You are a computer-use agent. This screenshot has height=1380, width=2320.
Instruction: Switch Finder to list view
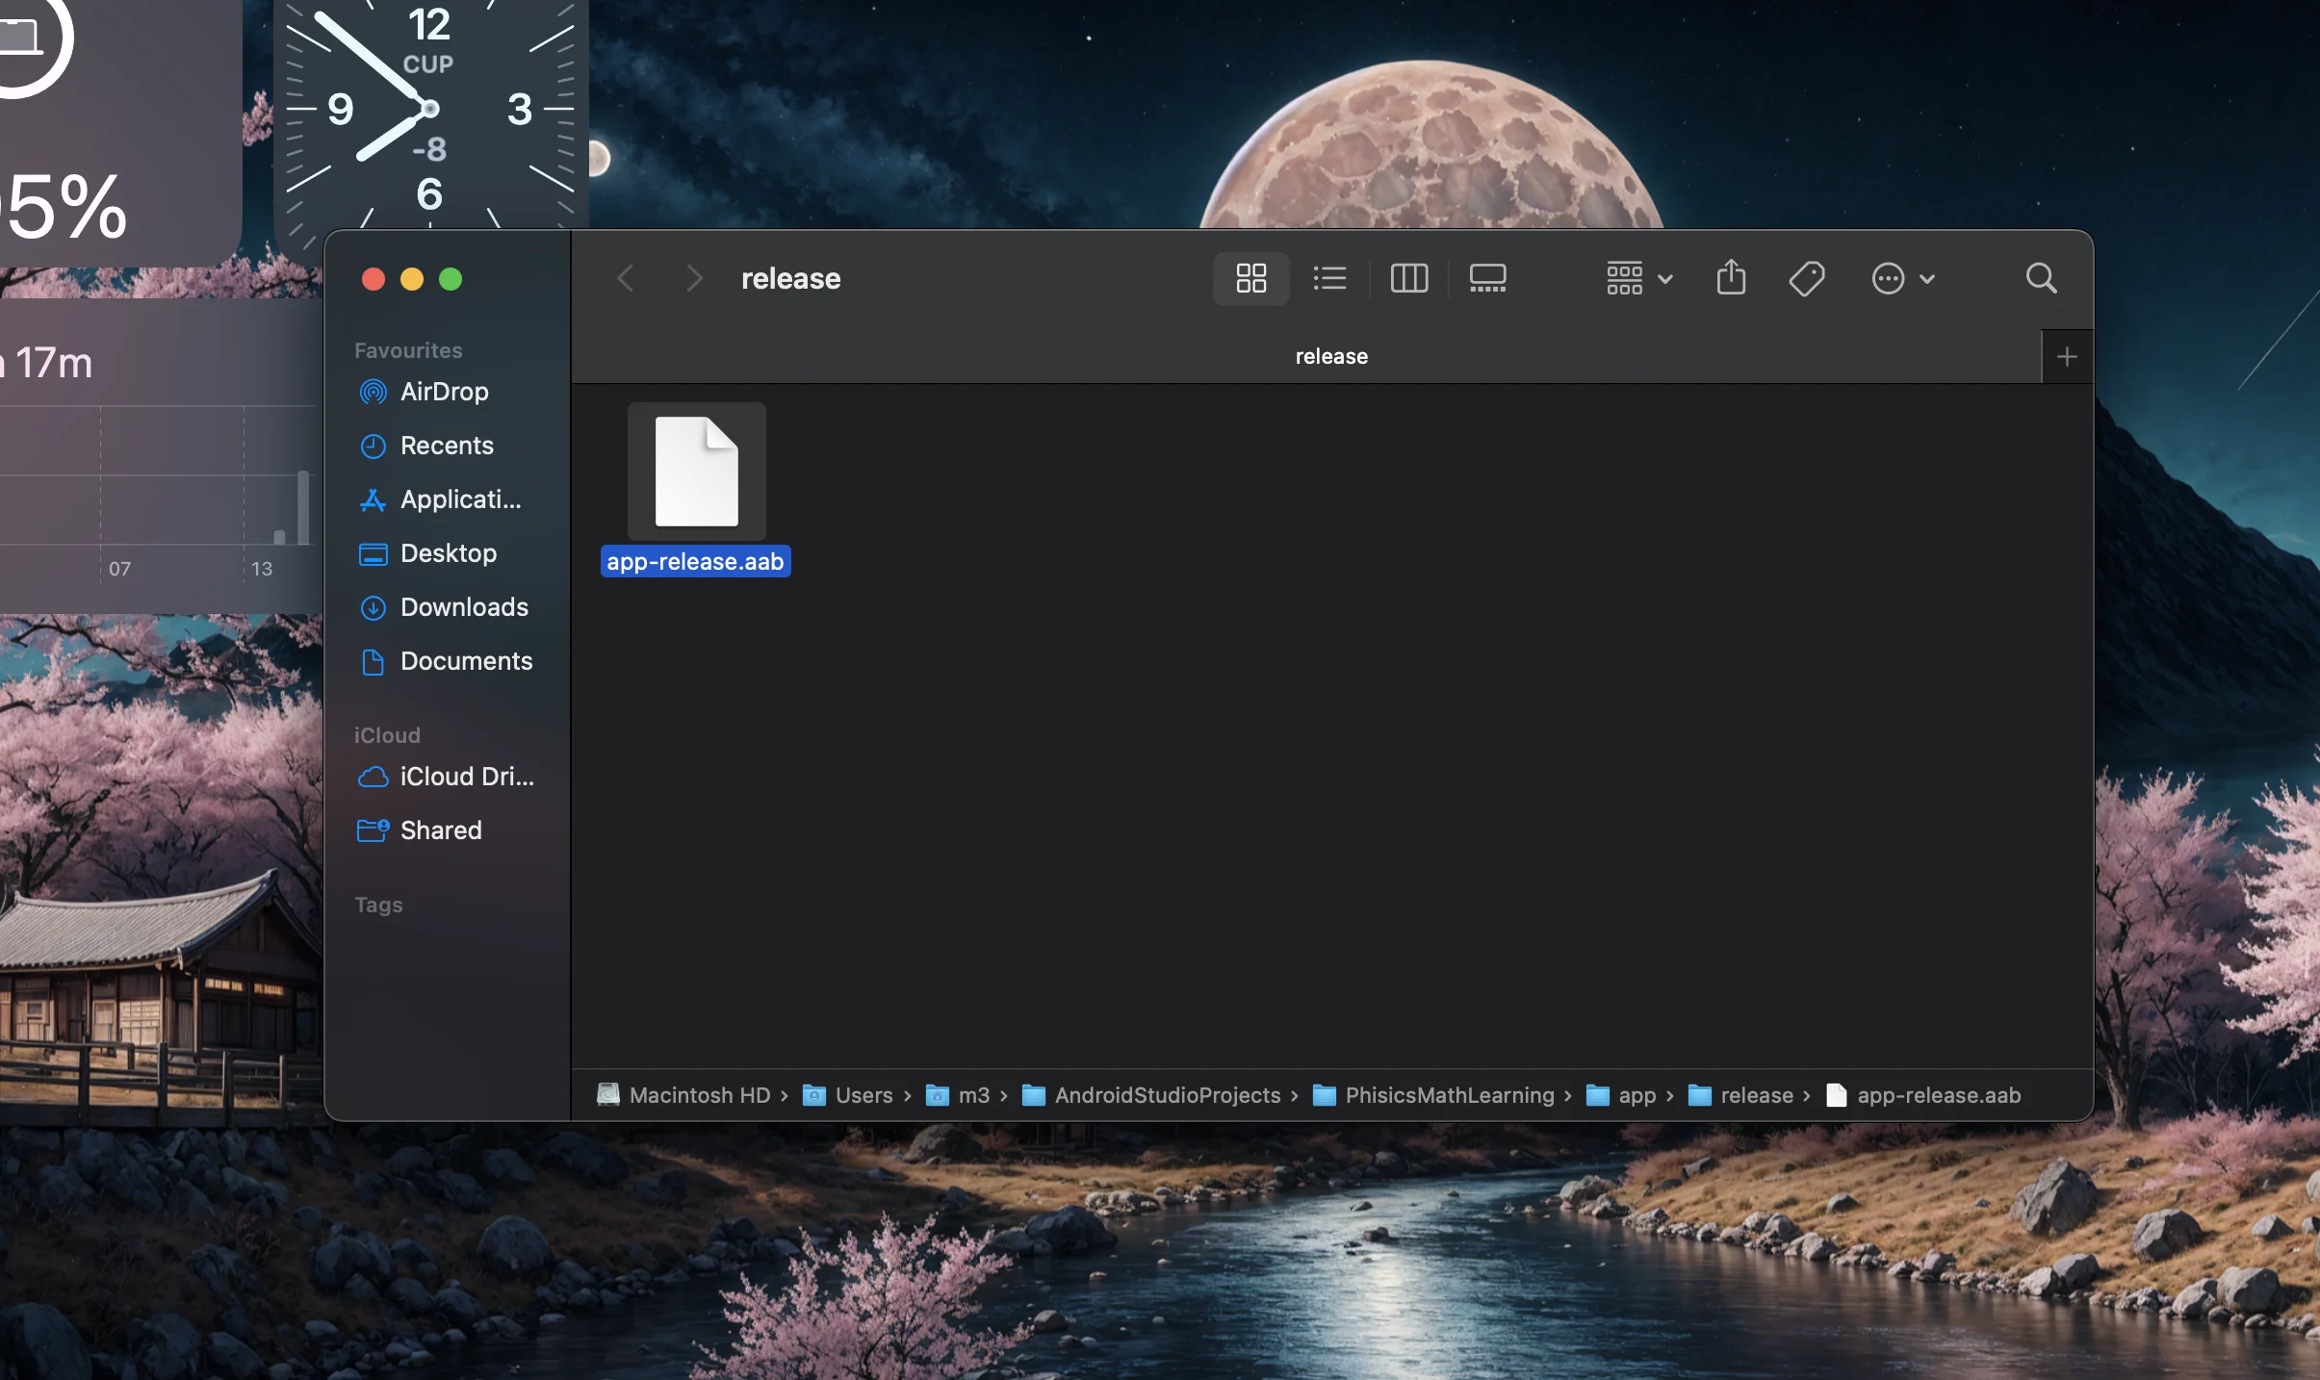[x=1329, y=279]
